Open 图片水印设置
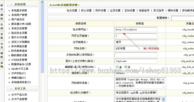The image size is (194, 102). [x=19, y=37]
